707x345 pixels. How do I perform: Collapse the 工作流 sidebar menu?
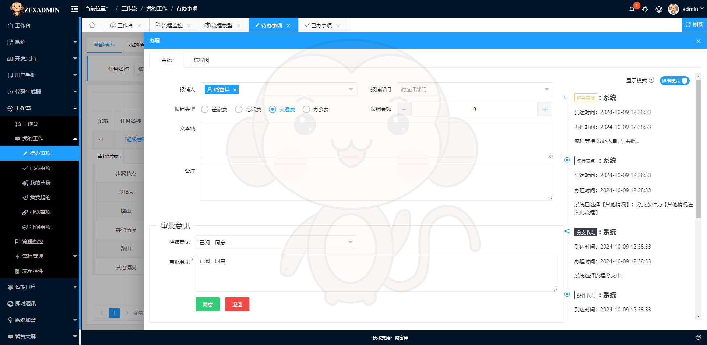click(x=39, y=108)
